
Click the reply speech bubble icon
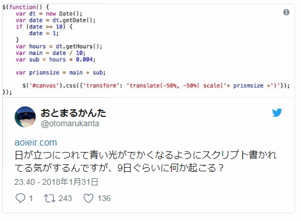[20, 198]
